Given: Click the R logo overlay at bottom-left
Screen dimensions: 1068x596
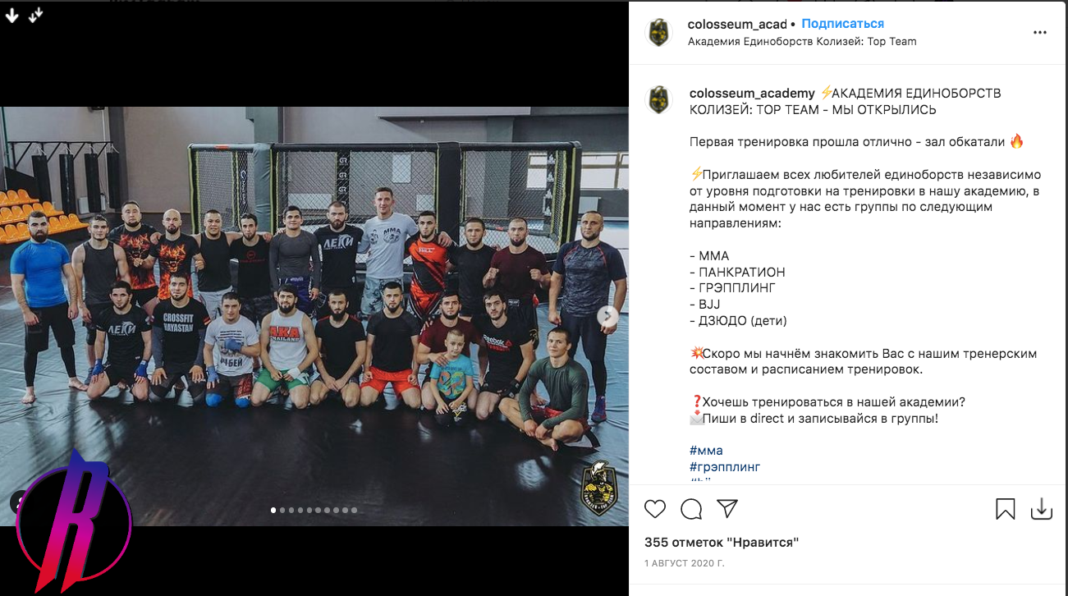Looking at the screenshot, I should pyautogui.click(x=75, y=520).
